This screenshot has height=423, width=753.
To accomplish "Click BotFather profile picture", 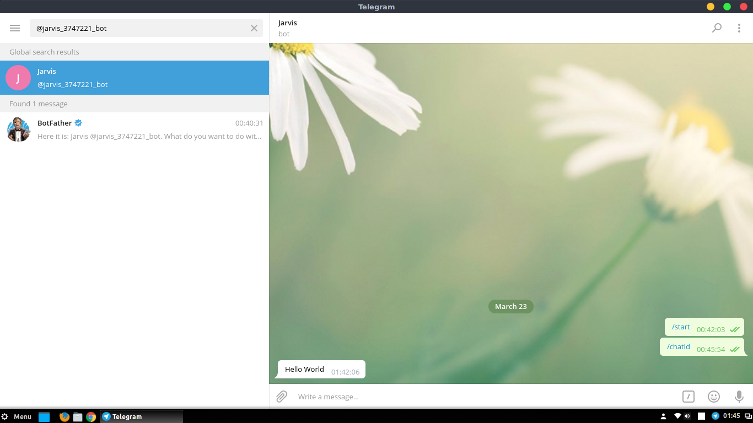I will [x=18, y=129].
